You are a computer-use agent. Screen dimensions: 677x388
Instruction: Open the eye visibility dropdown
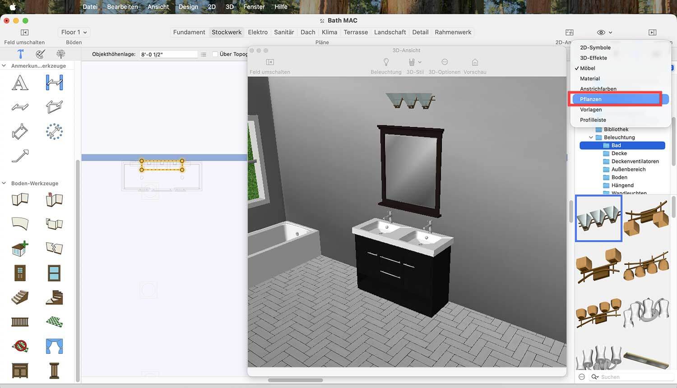(604, 32)
